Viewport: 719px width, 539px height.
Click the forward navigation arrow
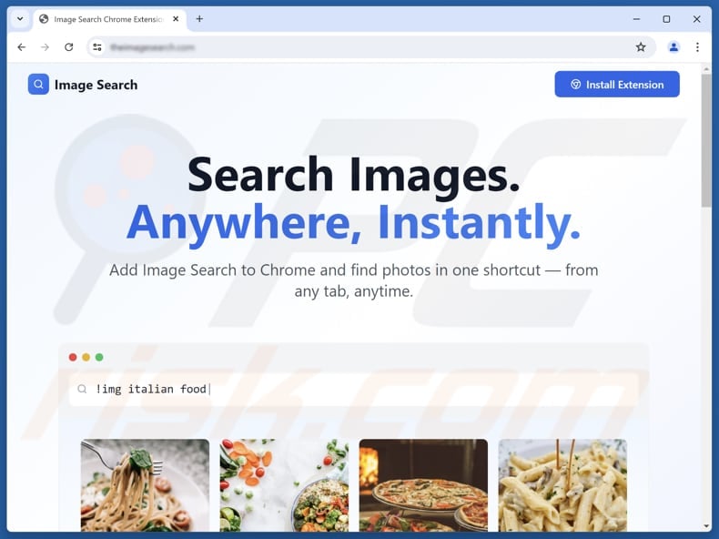pos(45,46)
